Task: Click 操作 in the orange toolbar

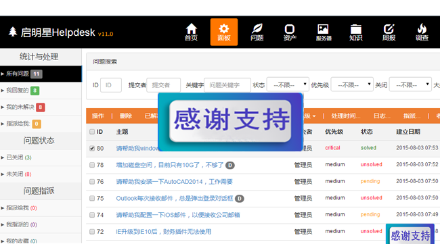Action: [x=98, y=116]
